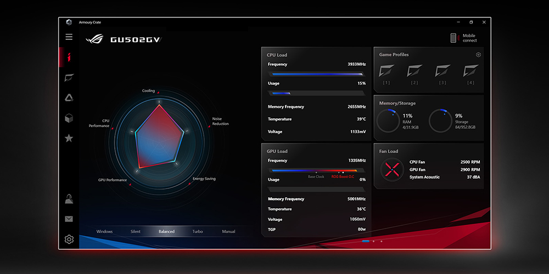Click the 39°C CPU temperature value

pos(361,119)
